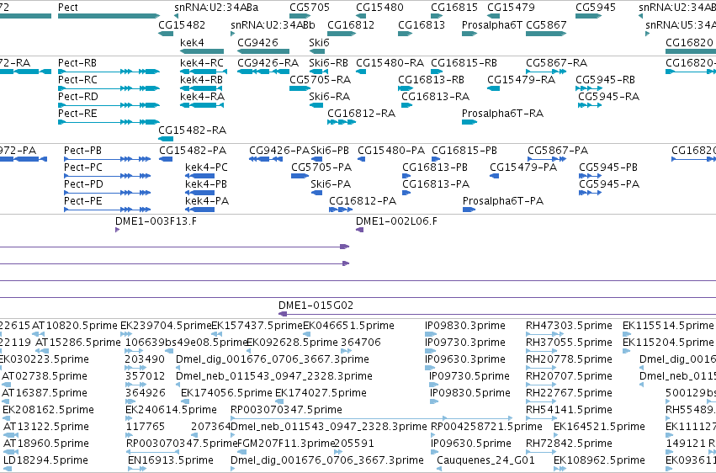The image size is (716, 473).
Task: Click the kek4-RA transcript label
Action: click(202, 97)
